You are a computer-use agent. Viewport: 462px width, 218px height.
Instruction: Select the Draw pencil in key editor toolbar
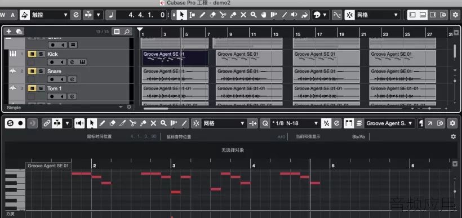pyautogui.click(x=102, y=123)
